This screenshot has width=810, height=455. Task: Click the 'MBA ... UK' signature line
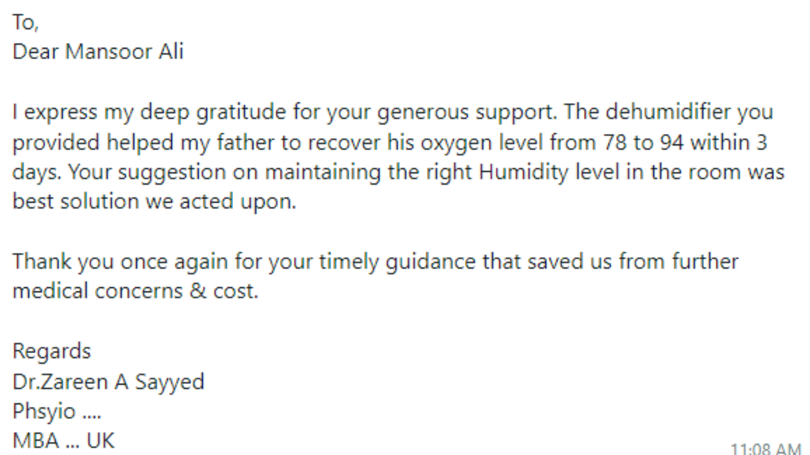[x=63, y=441]
